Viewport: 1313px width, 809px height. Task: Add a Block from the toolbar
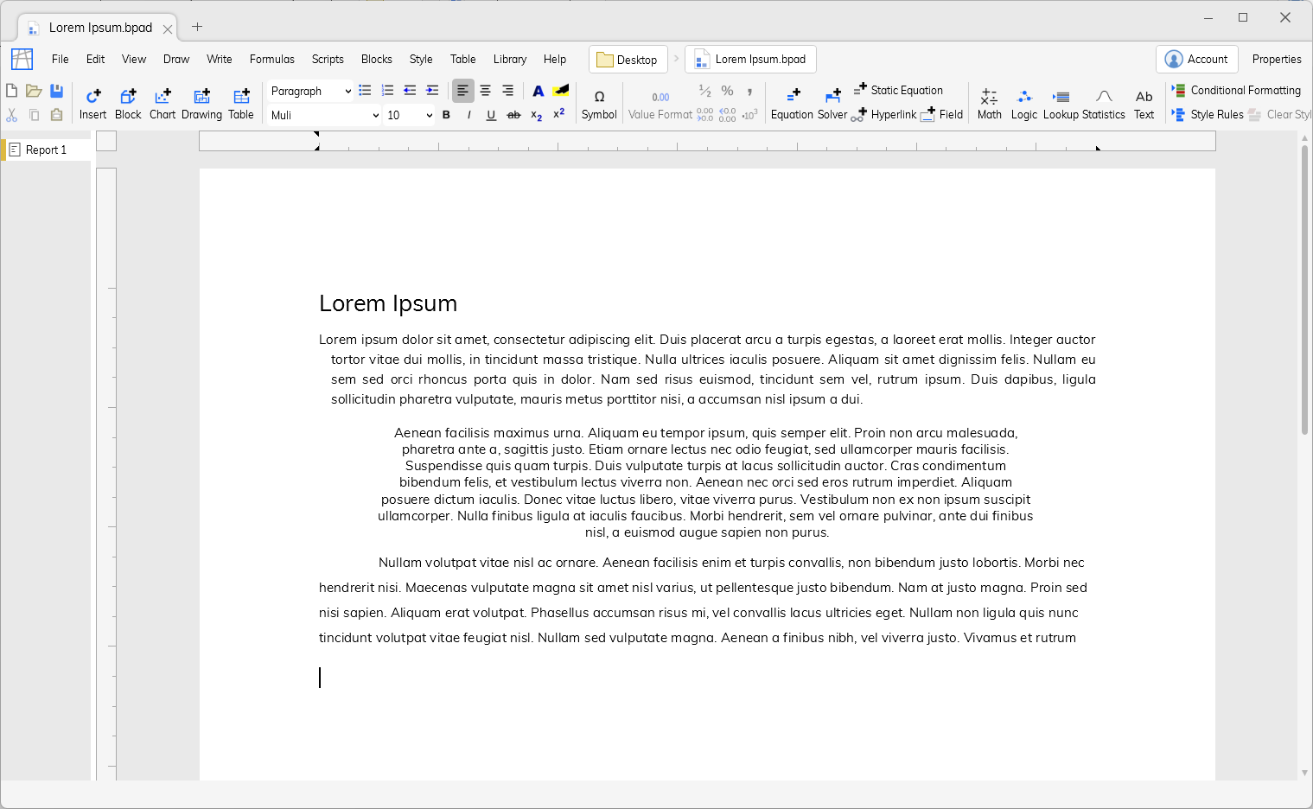(x=128, y=104)
